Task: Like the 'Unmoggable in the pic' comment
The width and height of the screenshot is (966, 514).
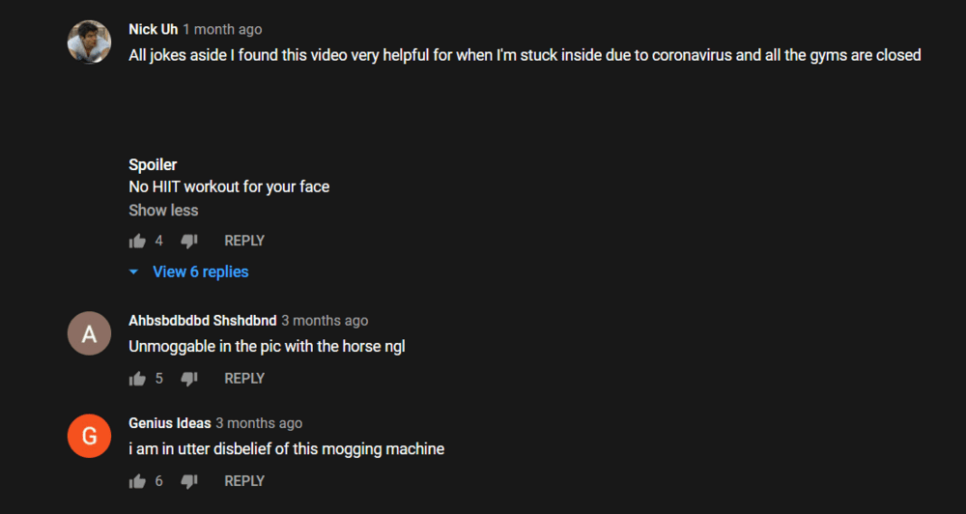Action: point(137,379)
